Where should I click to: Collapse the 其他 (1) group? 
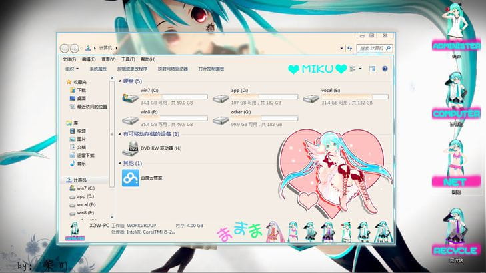(x=120, y=163)
